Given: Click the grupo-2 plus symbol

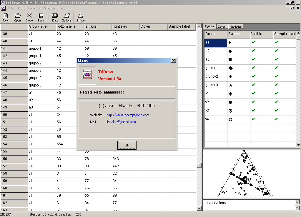Looking at the screenshot, I should tap(230, 77).
